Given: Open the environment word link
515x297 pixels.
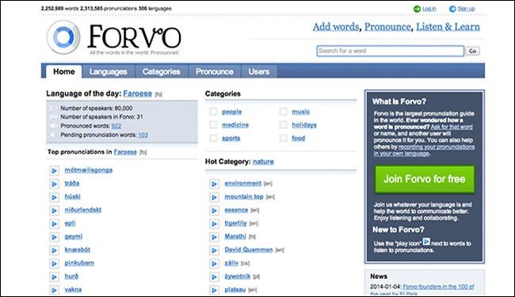Looking at the screenshot, I should click(242, 183).
